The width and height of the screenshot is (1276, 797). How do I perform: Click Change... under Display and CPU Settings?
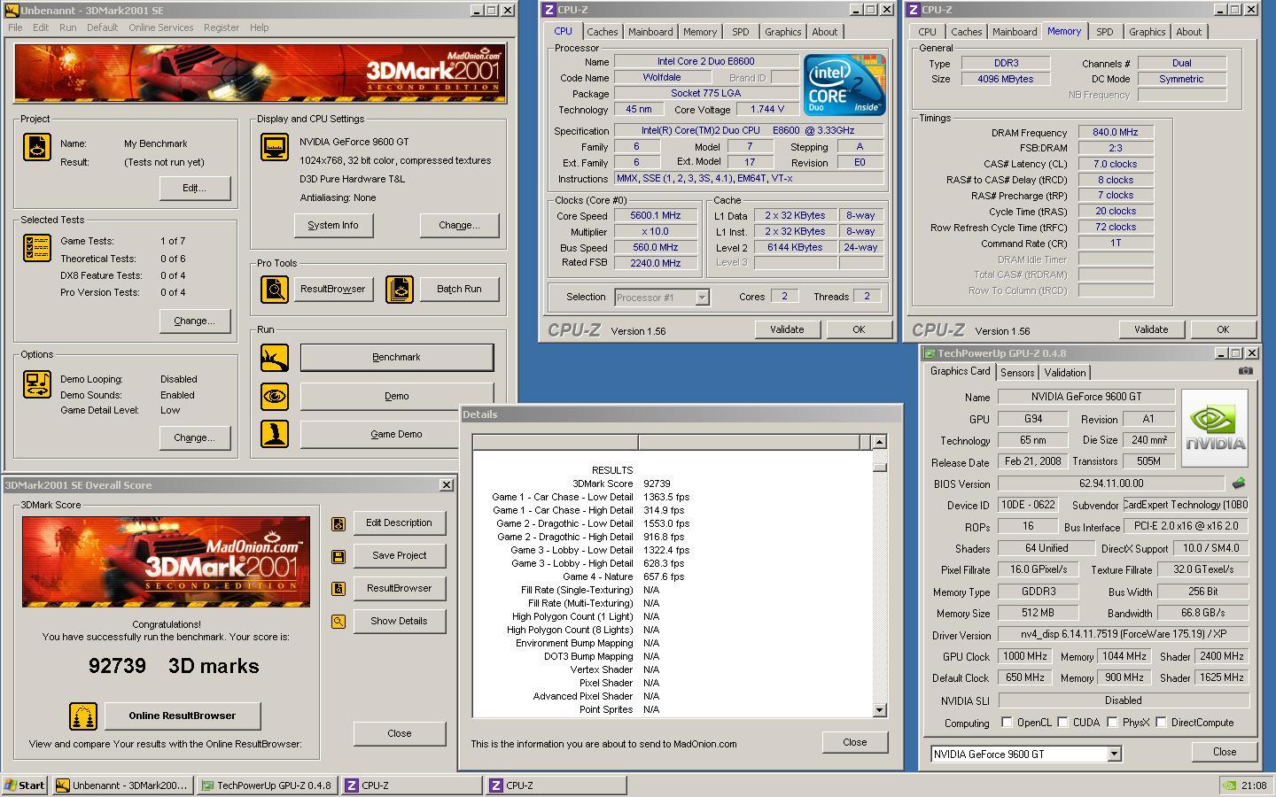[459, 225]
